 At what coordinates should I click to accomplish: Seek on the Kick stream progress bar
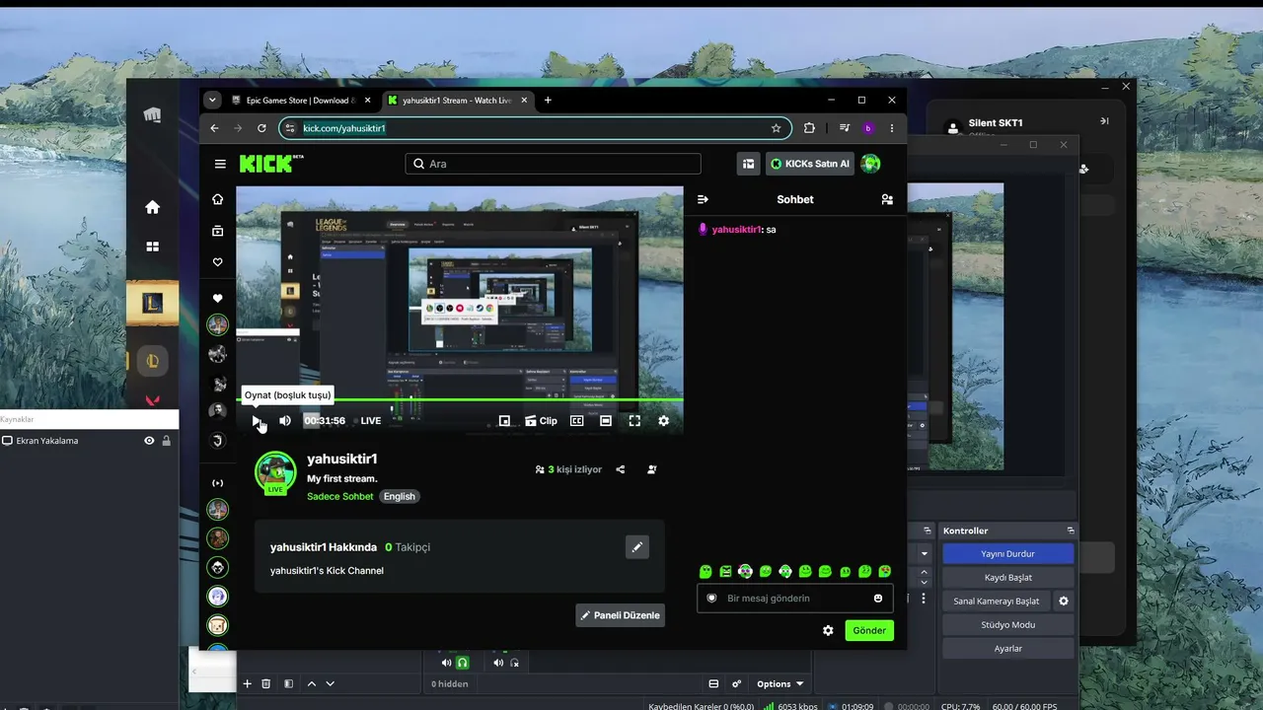460,399
